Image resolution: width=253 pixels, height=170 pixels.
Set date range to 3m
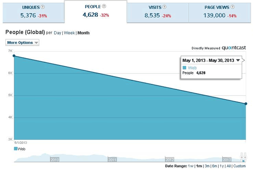[207, 166]
